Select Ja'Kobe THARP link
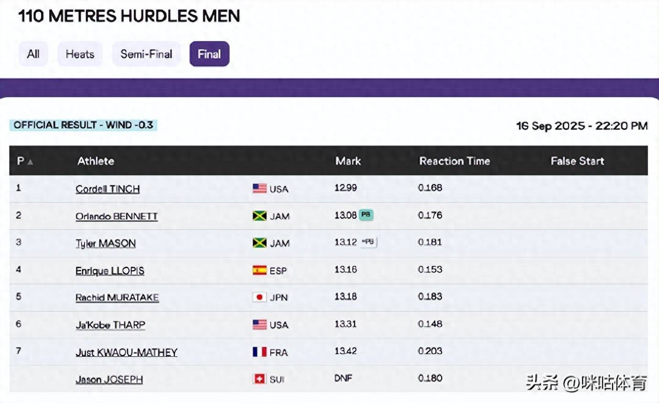This screenshot has width=659, height=403. (110, 325)
